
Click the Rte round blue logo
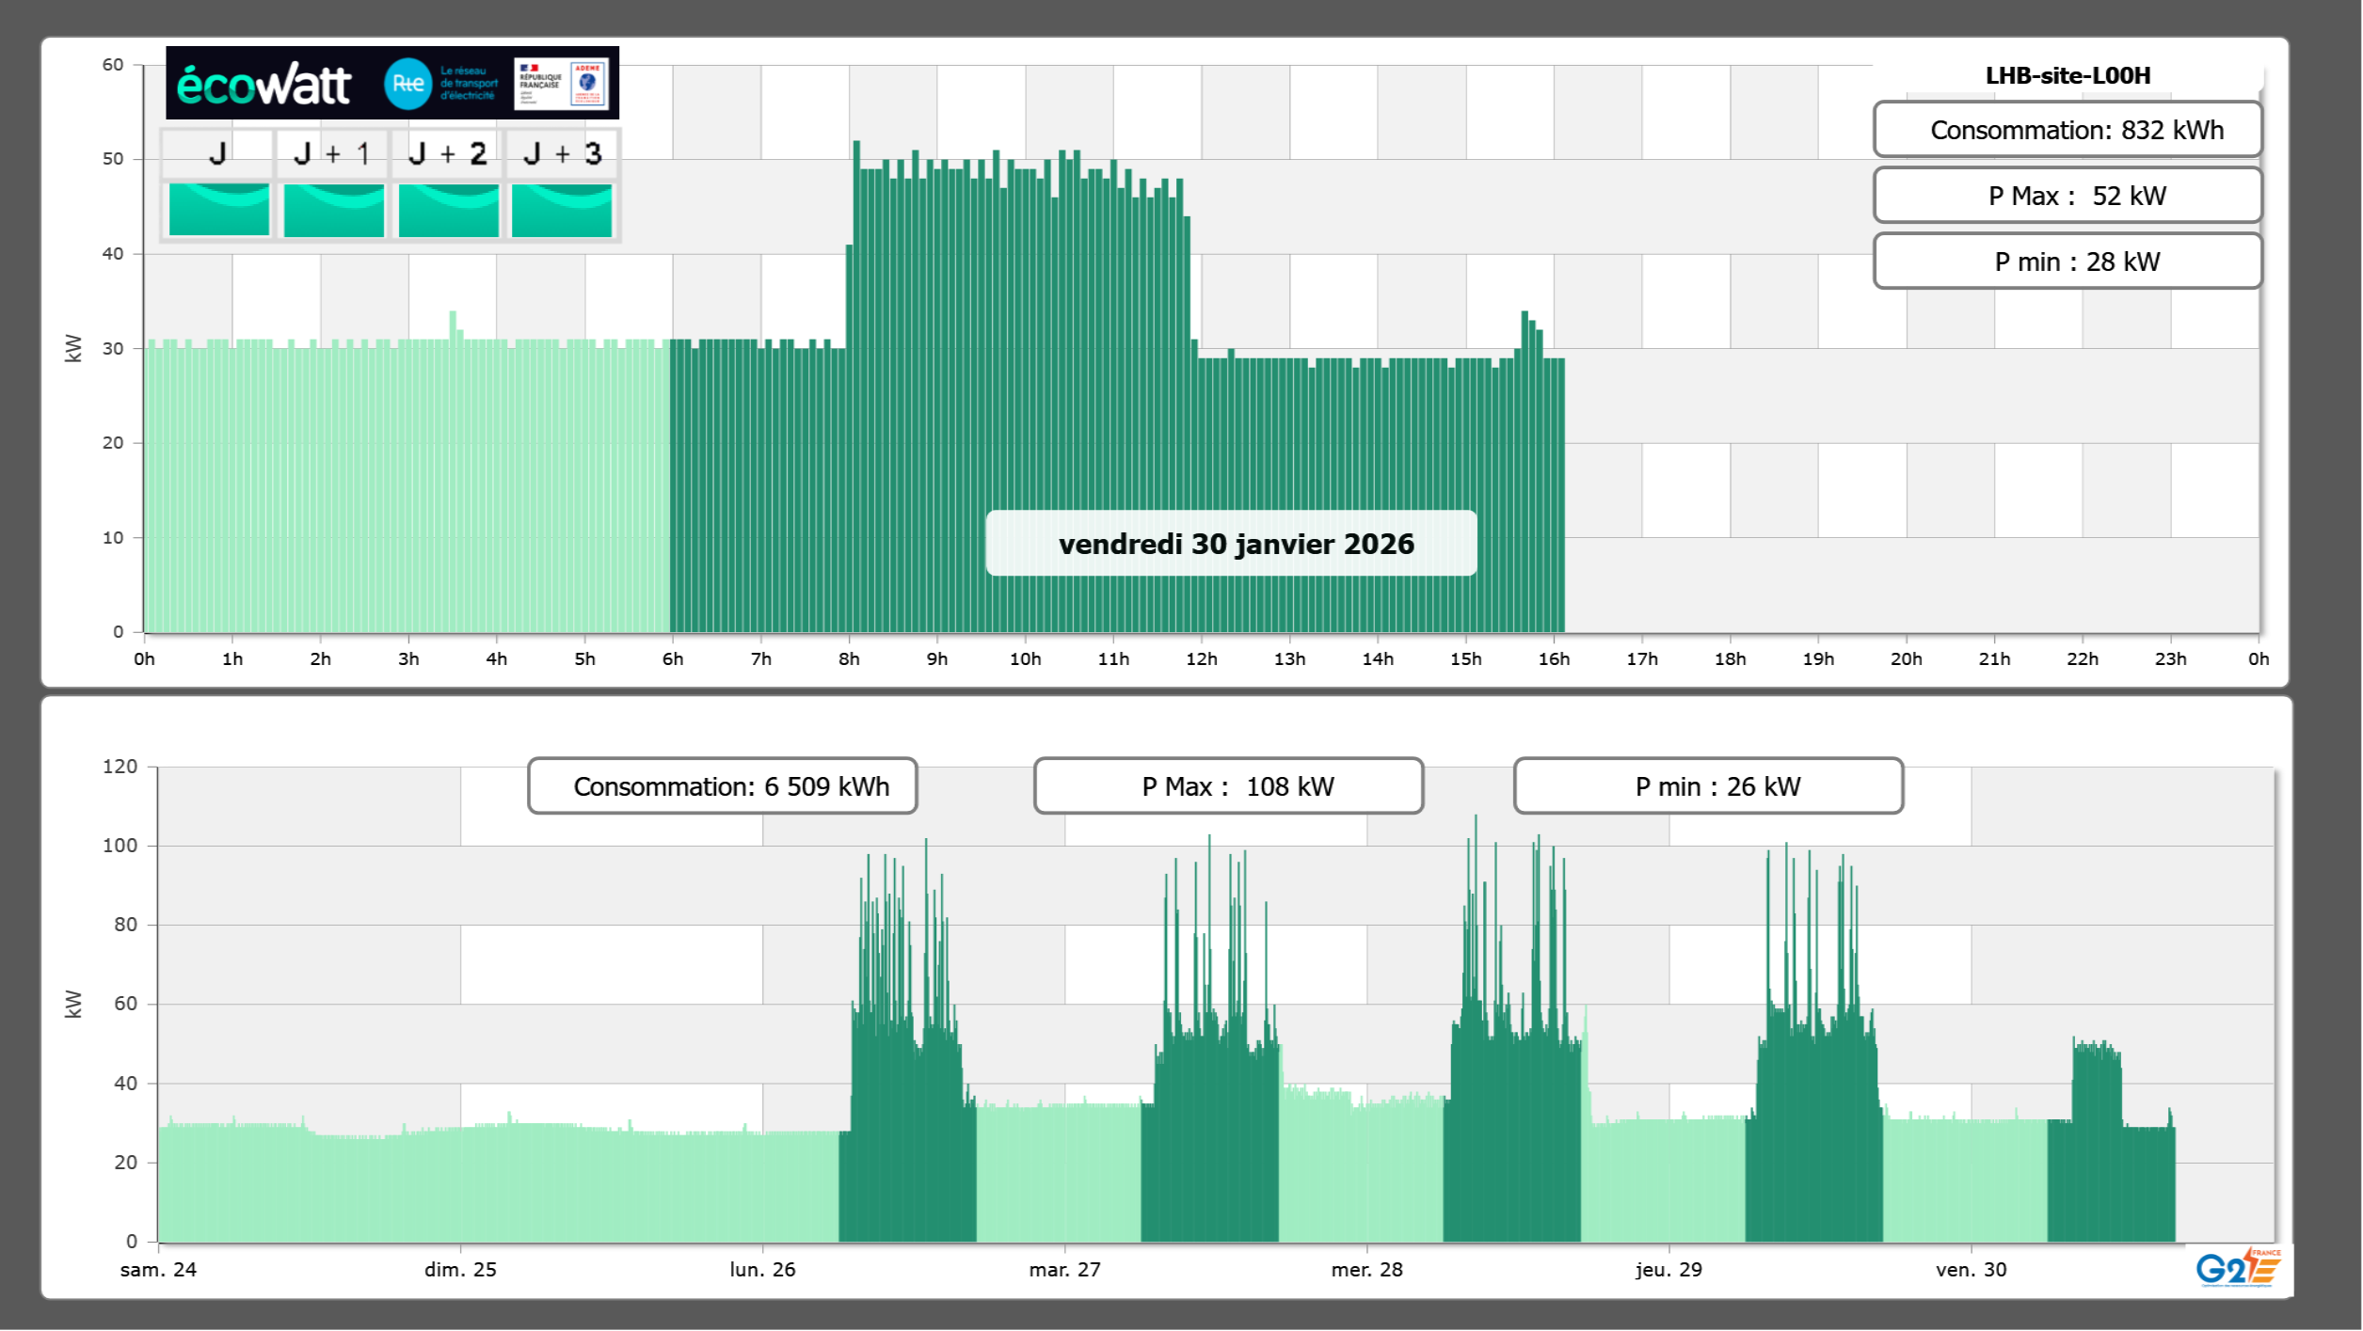(x=407, y=84)
